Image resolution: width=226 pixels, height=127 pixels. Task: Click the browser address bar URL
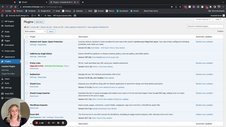[x=42, y=7]
